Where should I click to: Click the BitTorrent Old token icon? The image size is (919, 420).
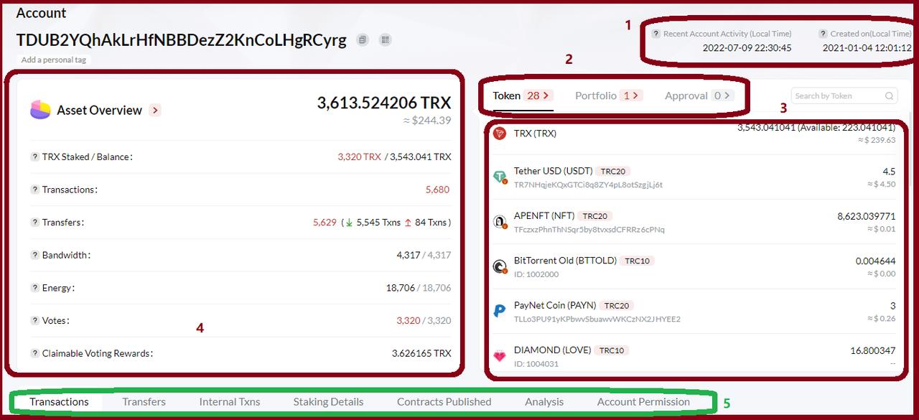click(500, 265)
